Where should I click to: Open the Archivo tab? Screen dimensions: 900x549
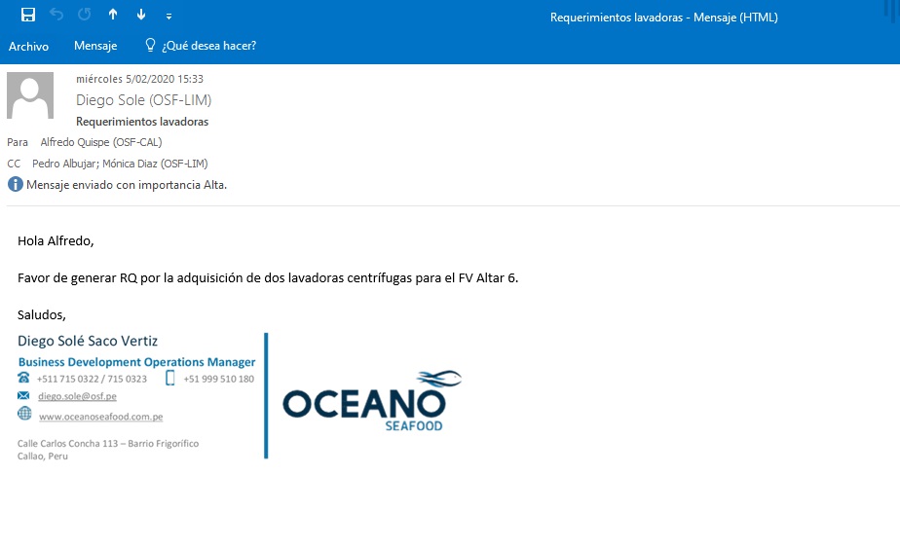(28, 46)
